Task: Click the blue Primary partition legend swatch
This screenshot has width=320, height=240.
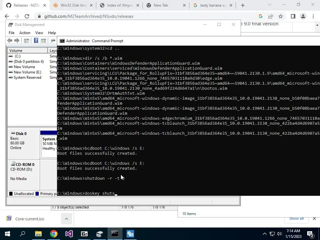Action: pos(37,194)
